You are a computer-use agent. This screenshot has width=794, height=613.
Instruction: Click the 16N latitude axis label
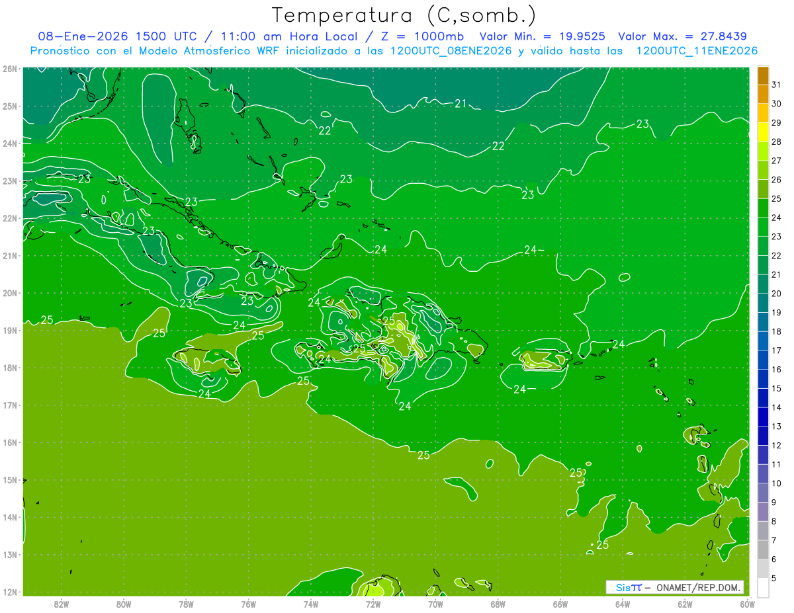(10, 442)
